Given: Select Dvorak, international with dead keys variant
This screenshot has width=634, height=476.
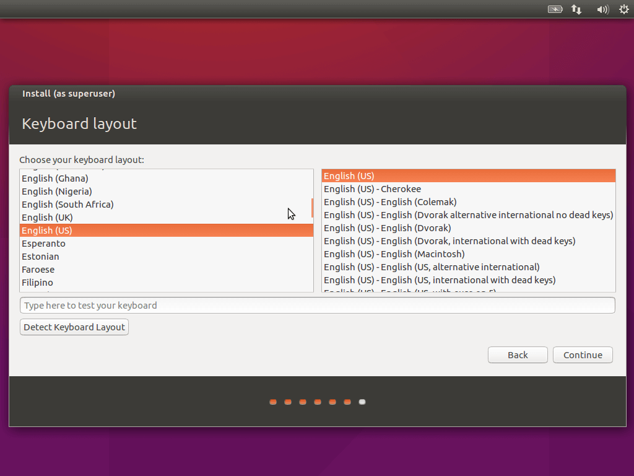Looking at the screenshot, I should 468,241.
